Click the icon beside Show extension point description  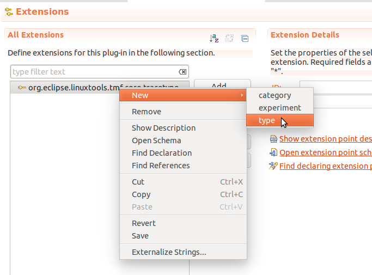point(273,139)
